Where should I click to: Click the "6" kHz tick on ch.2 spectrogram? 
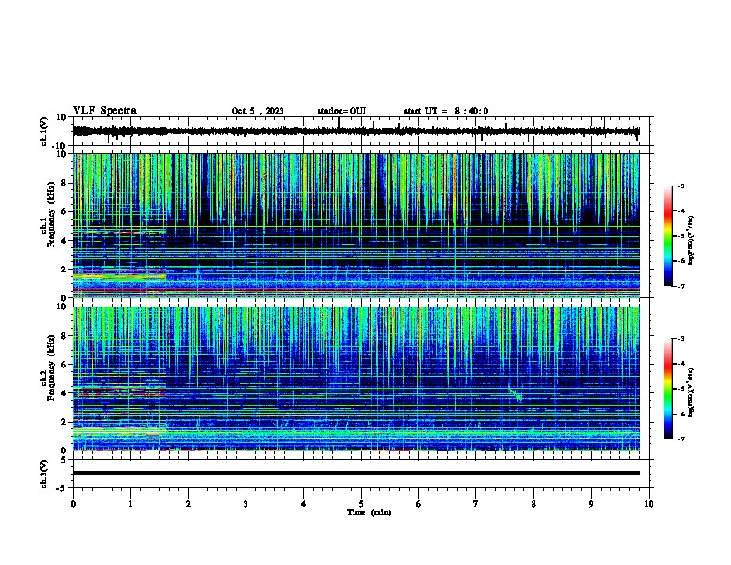click(65, 364)
